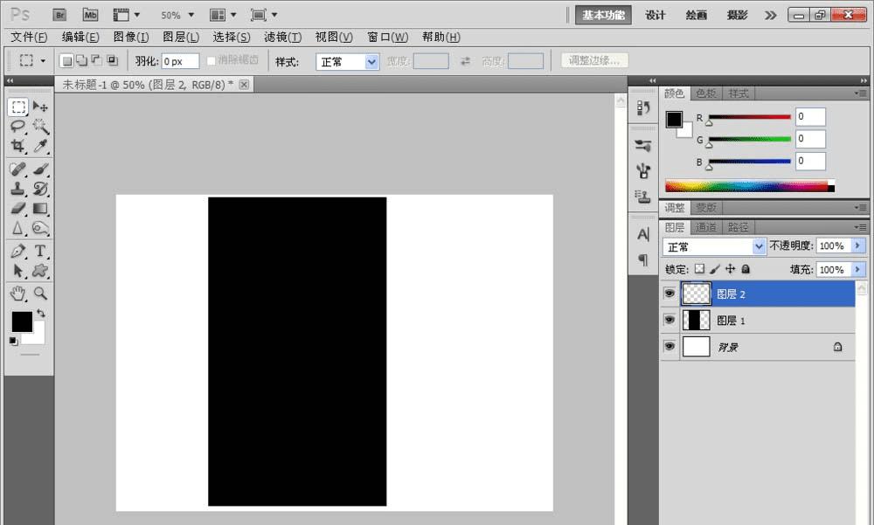
Task: Open the 滤镜 menu
Action: (x=282, y=38)
